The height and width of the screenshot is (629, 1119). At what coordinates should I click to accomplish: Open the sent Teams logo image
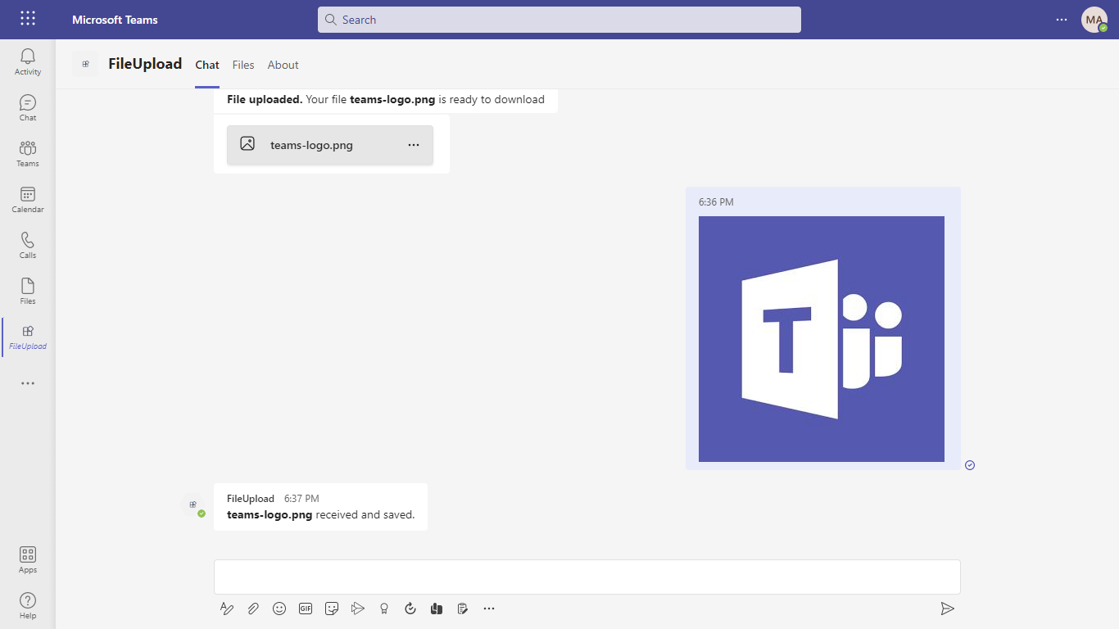click(x=822, y=339)
